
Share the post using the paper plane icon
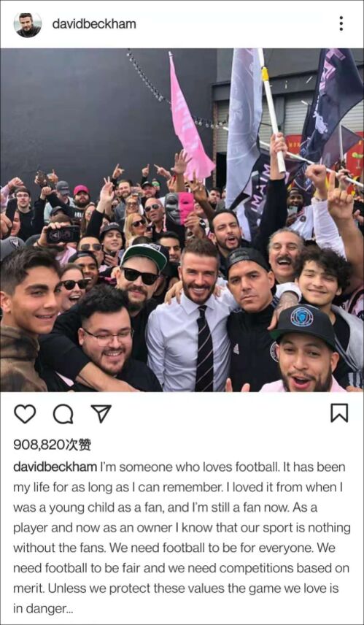pyautogui.click(x=101, y=413)
